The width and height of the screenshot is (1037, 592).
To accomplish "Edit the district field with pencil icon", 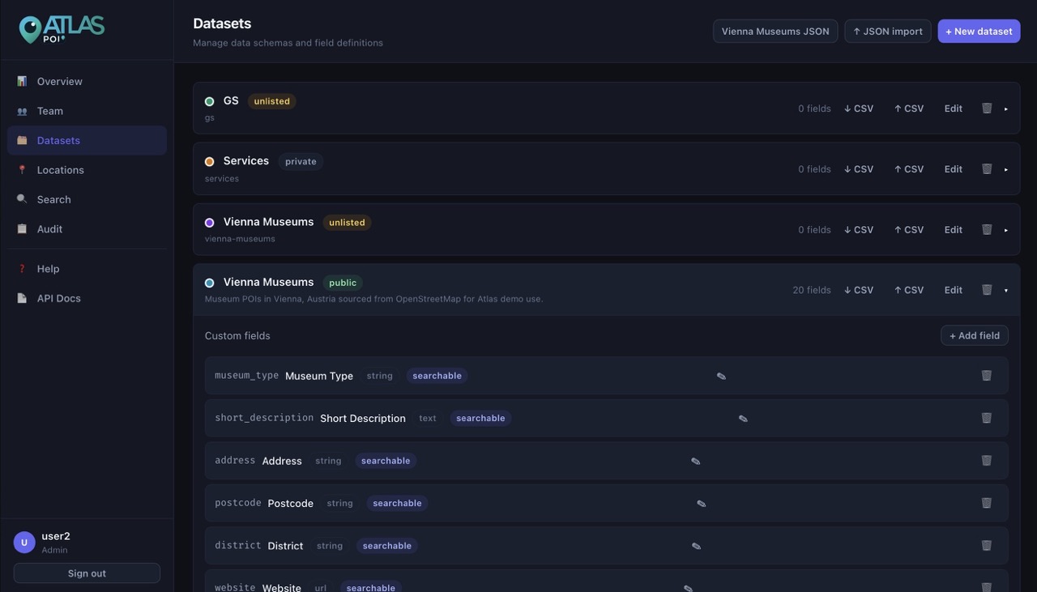I will 696,546.
